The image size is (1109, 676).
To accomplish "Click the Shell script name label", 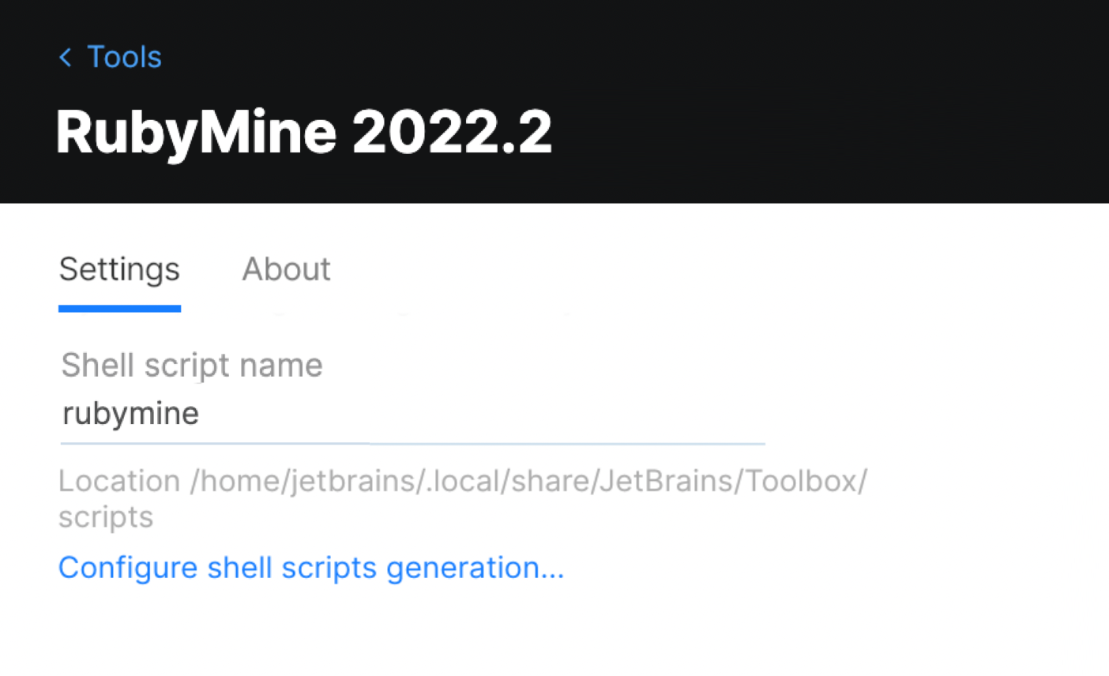I will coord(192,365).
